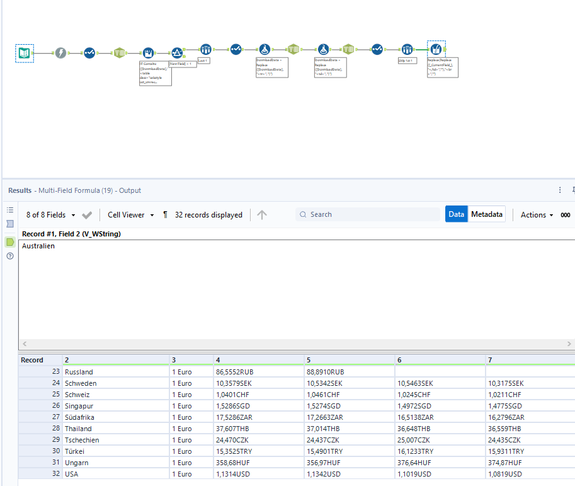Image resolution: width=575 pixels, height=486 pixels.
Task: Select the Multi-Field Formula tool at workflow end
Action: pyautogui.click(x=436, y=49)
